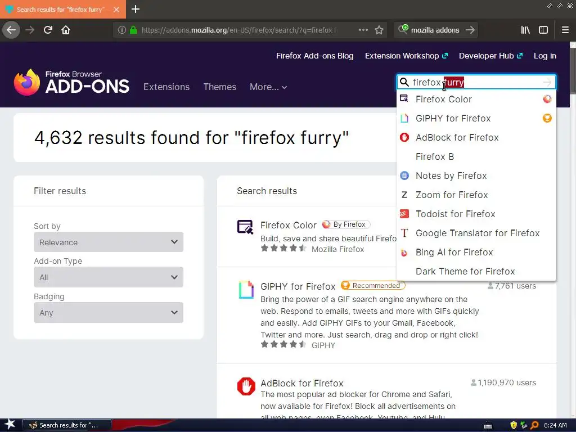
Task: Click the Firefox Browser Add-ons logo
Action: (x=71, y=82)
